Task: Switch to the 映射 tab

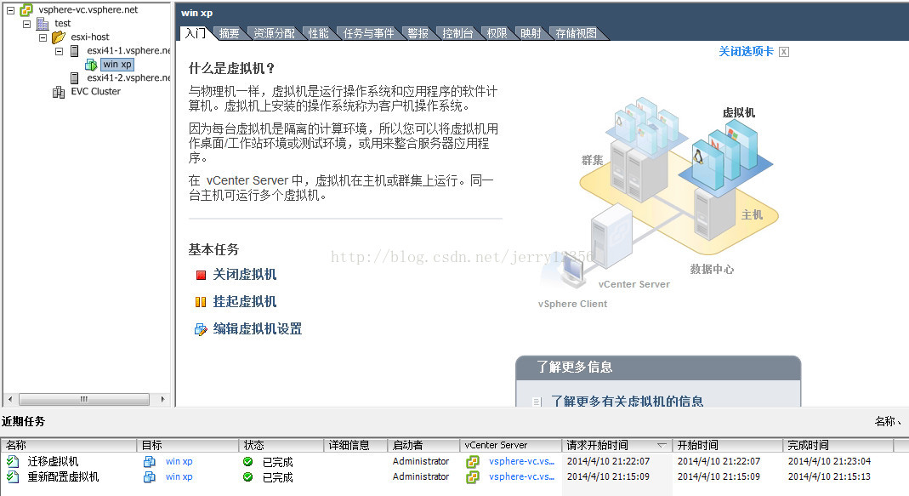Action: (x=531, y=34)
